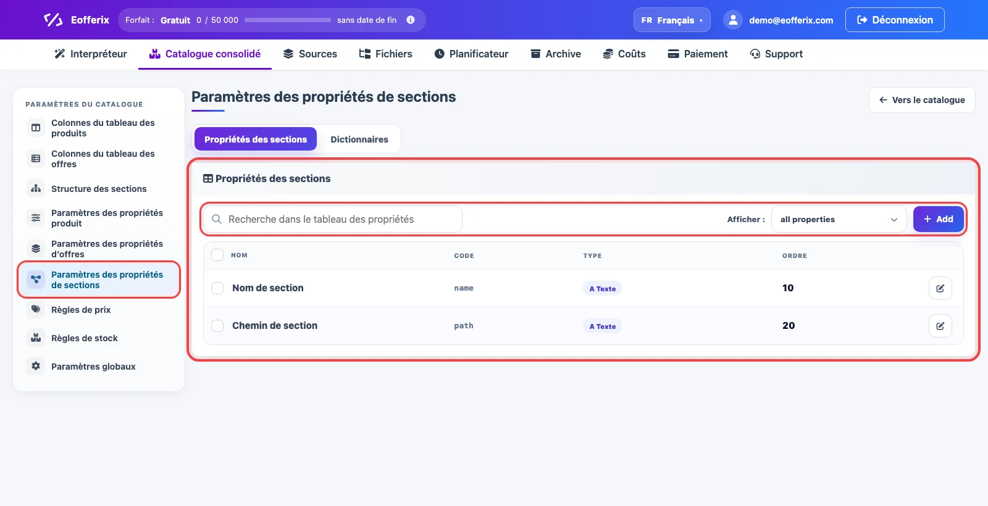Sort by the NOM column header
The image size is (988, 506).
[239, 255]
